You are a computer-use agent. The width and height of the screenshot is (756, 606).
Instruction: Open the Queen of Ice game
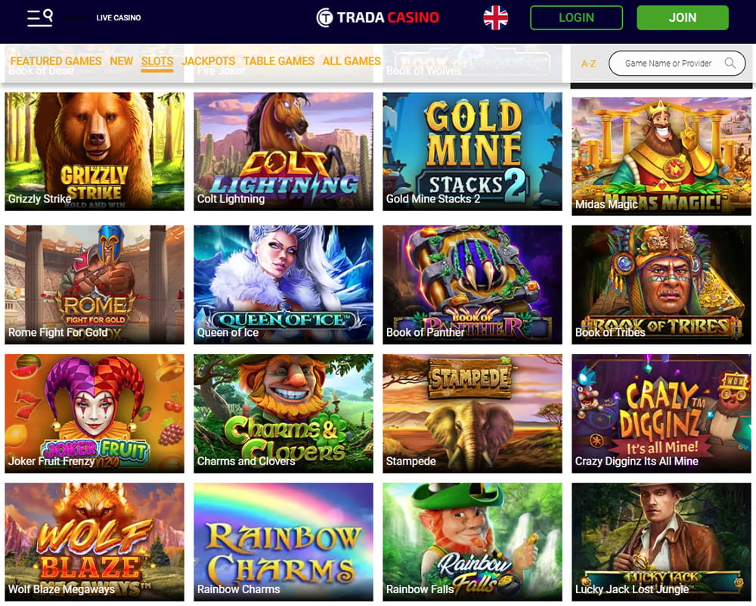283,284
